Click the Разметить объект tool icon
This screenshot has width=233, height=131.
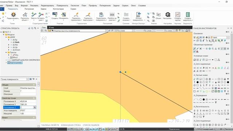25,15
